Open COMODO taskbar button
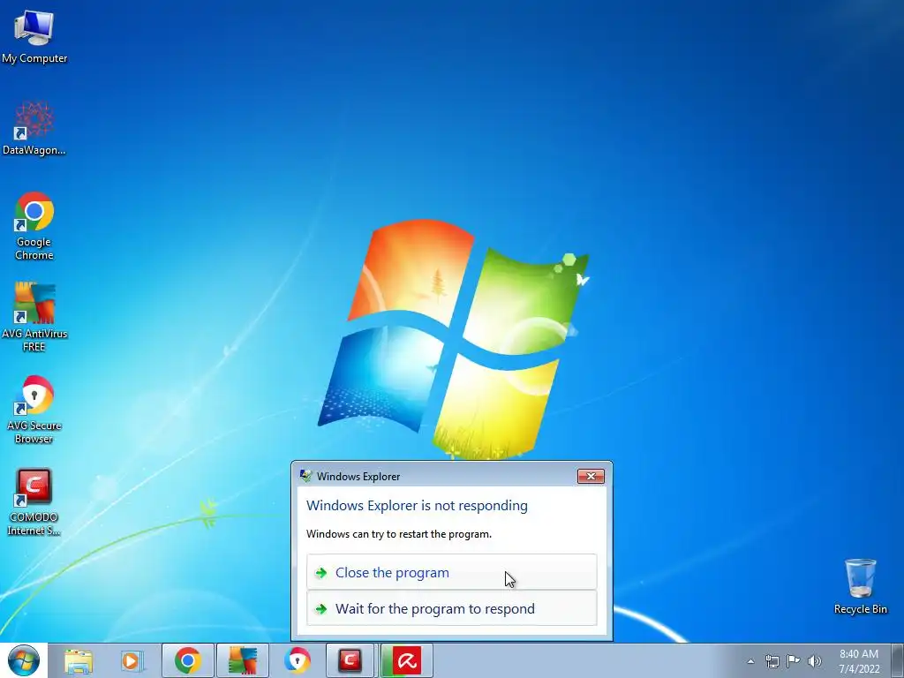Screen dimensions: 904x678 click(x=350, y=660)
